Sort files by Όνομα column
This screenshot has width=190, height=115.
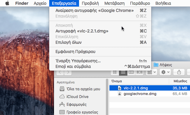139,81
